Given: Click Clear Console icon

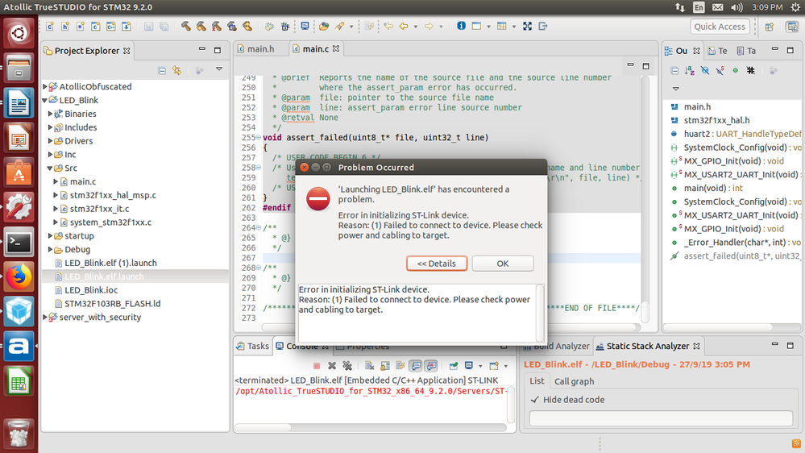Looking at the screenshot, I should tap(370, 366).
